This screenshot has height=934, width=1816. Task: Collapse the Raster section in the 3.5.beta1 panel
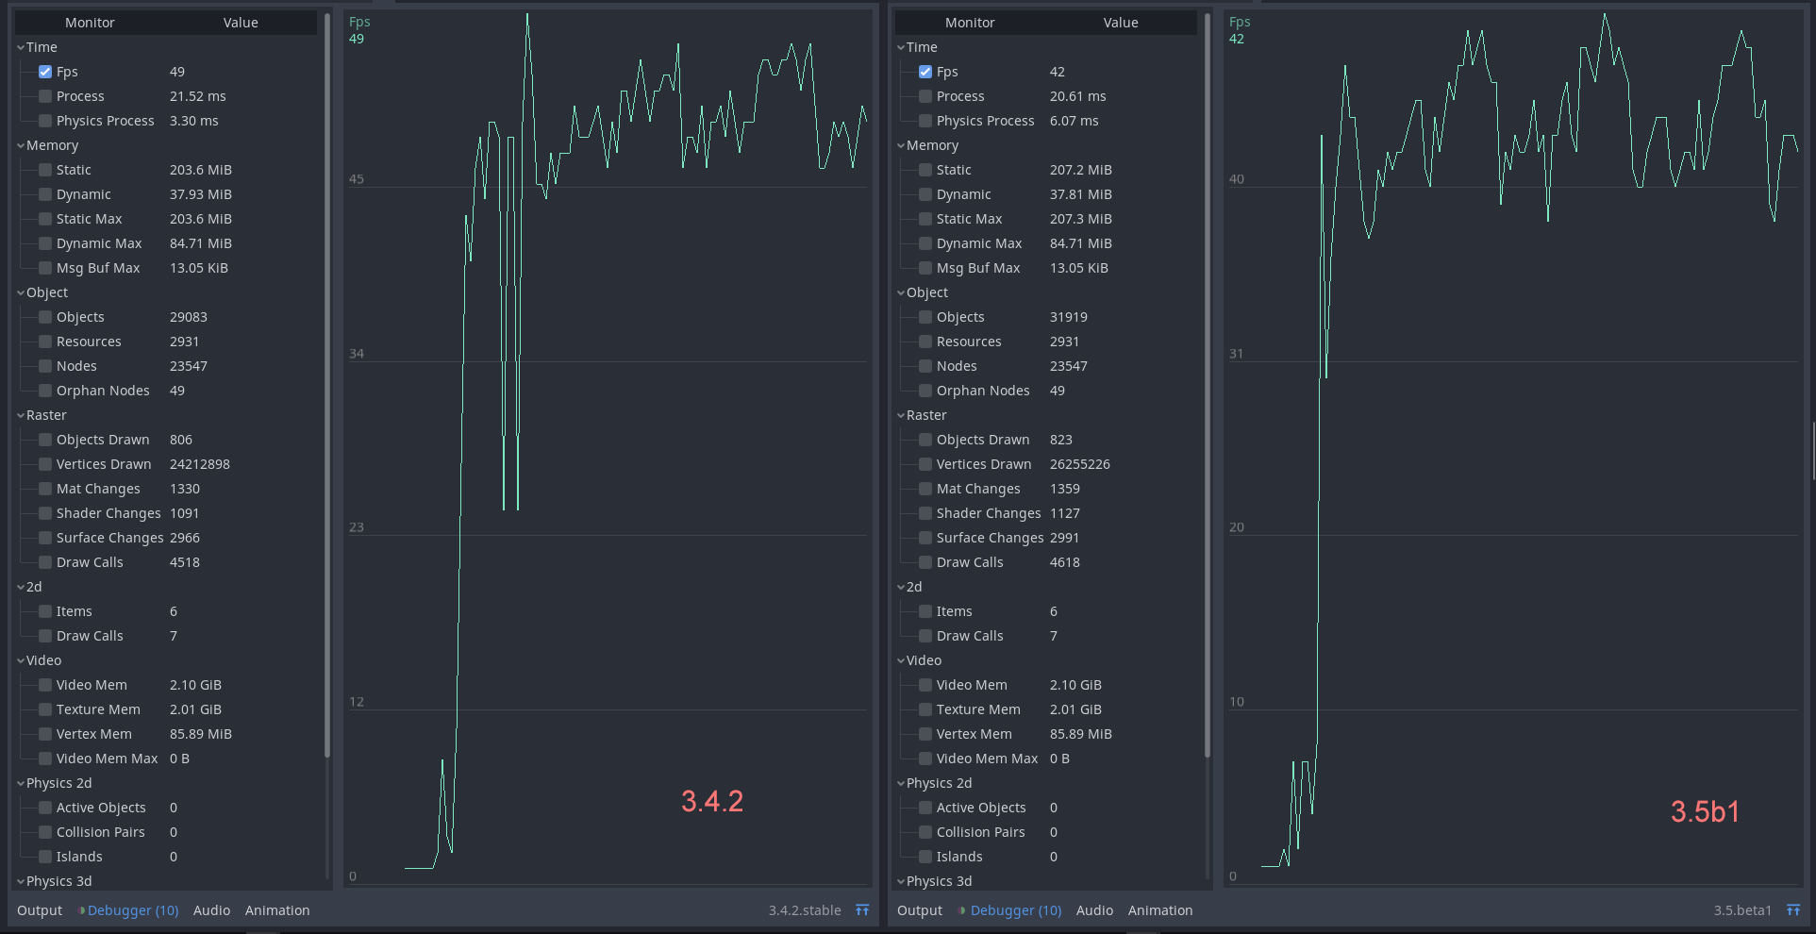pos(900,415)
